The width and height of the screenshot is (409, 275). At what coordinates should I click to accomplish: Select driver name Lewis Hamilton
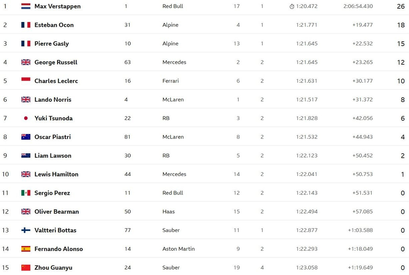click(x=56, y=174)
